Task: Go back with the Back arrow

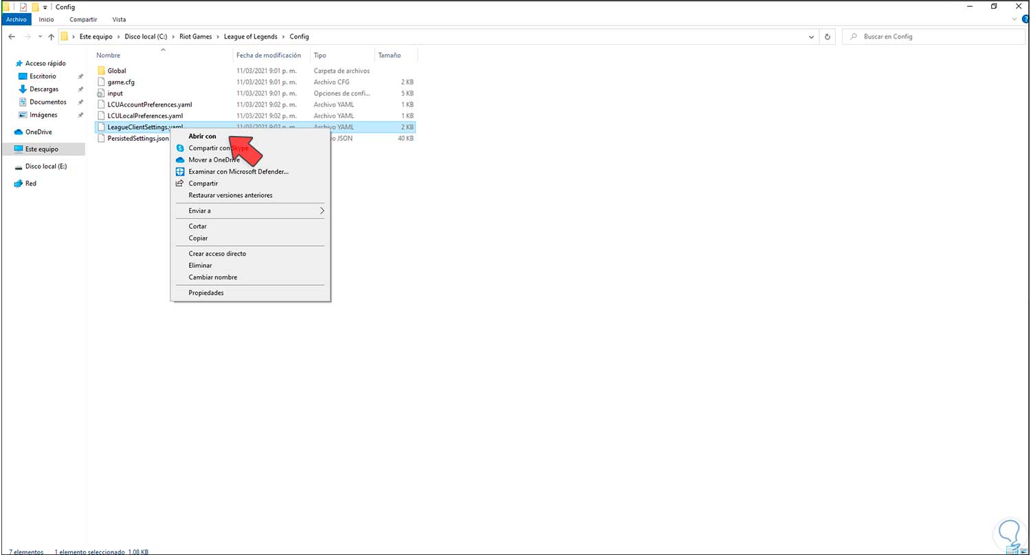Action: 12,36
